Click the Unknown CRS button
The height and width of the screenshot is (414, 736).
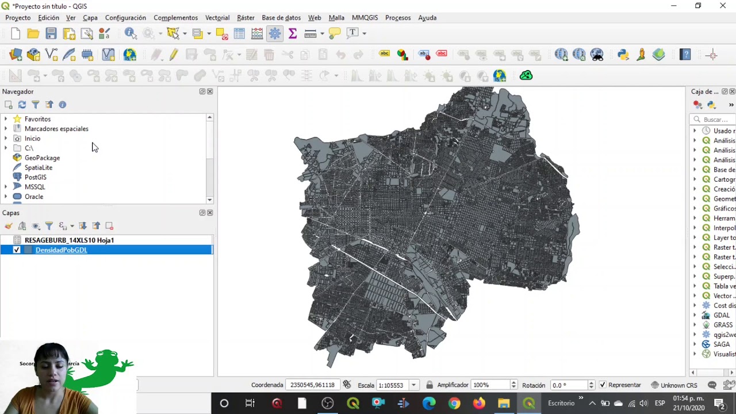pos(674,385)
